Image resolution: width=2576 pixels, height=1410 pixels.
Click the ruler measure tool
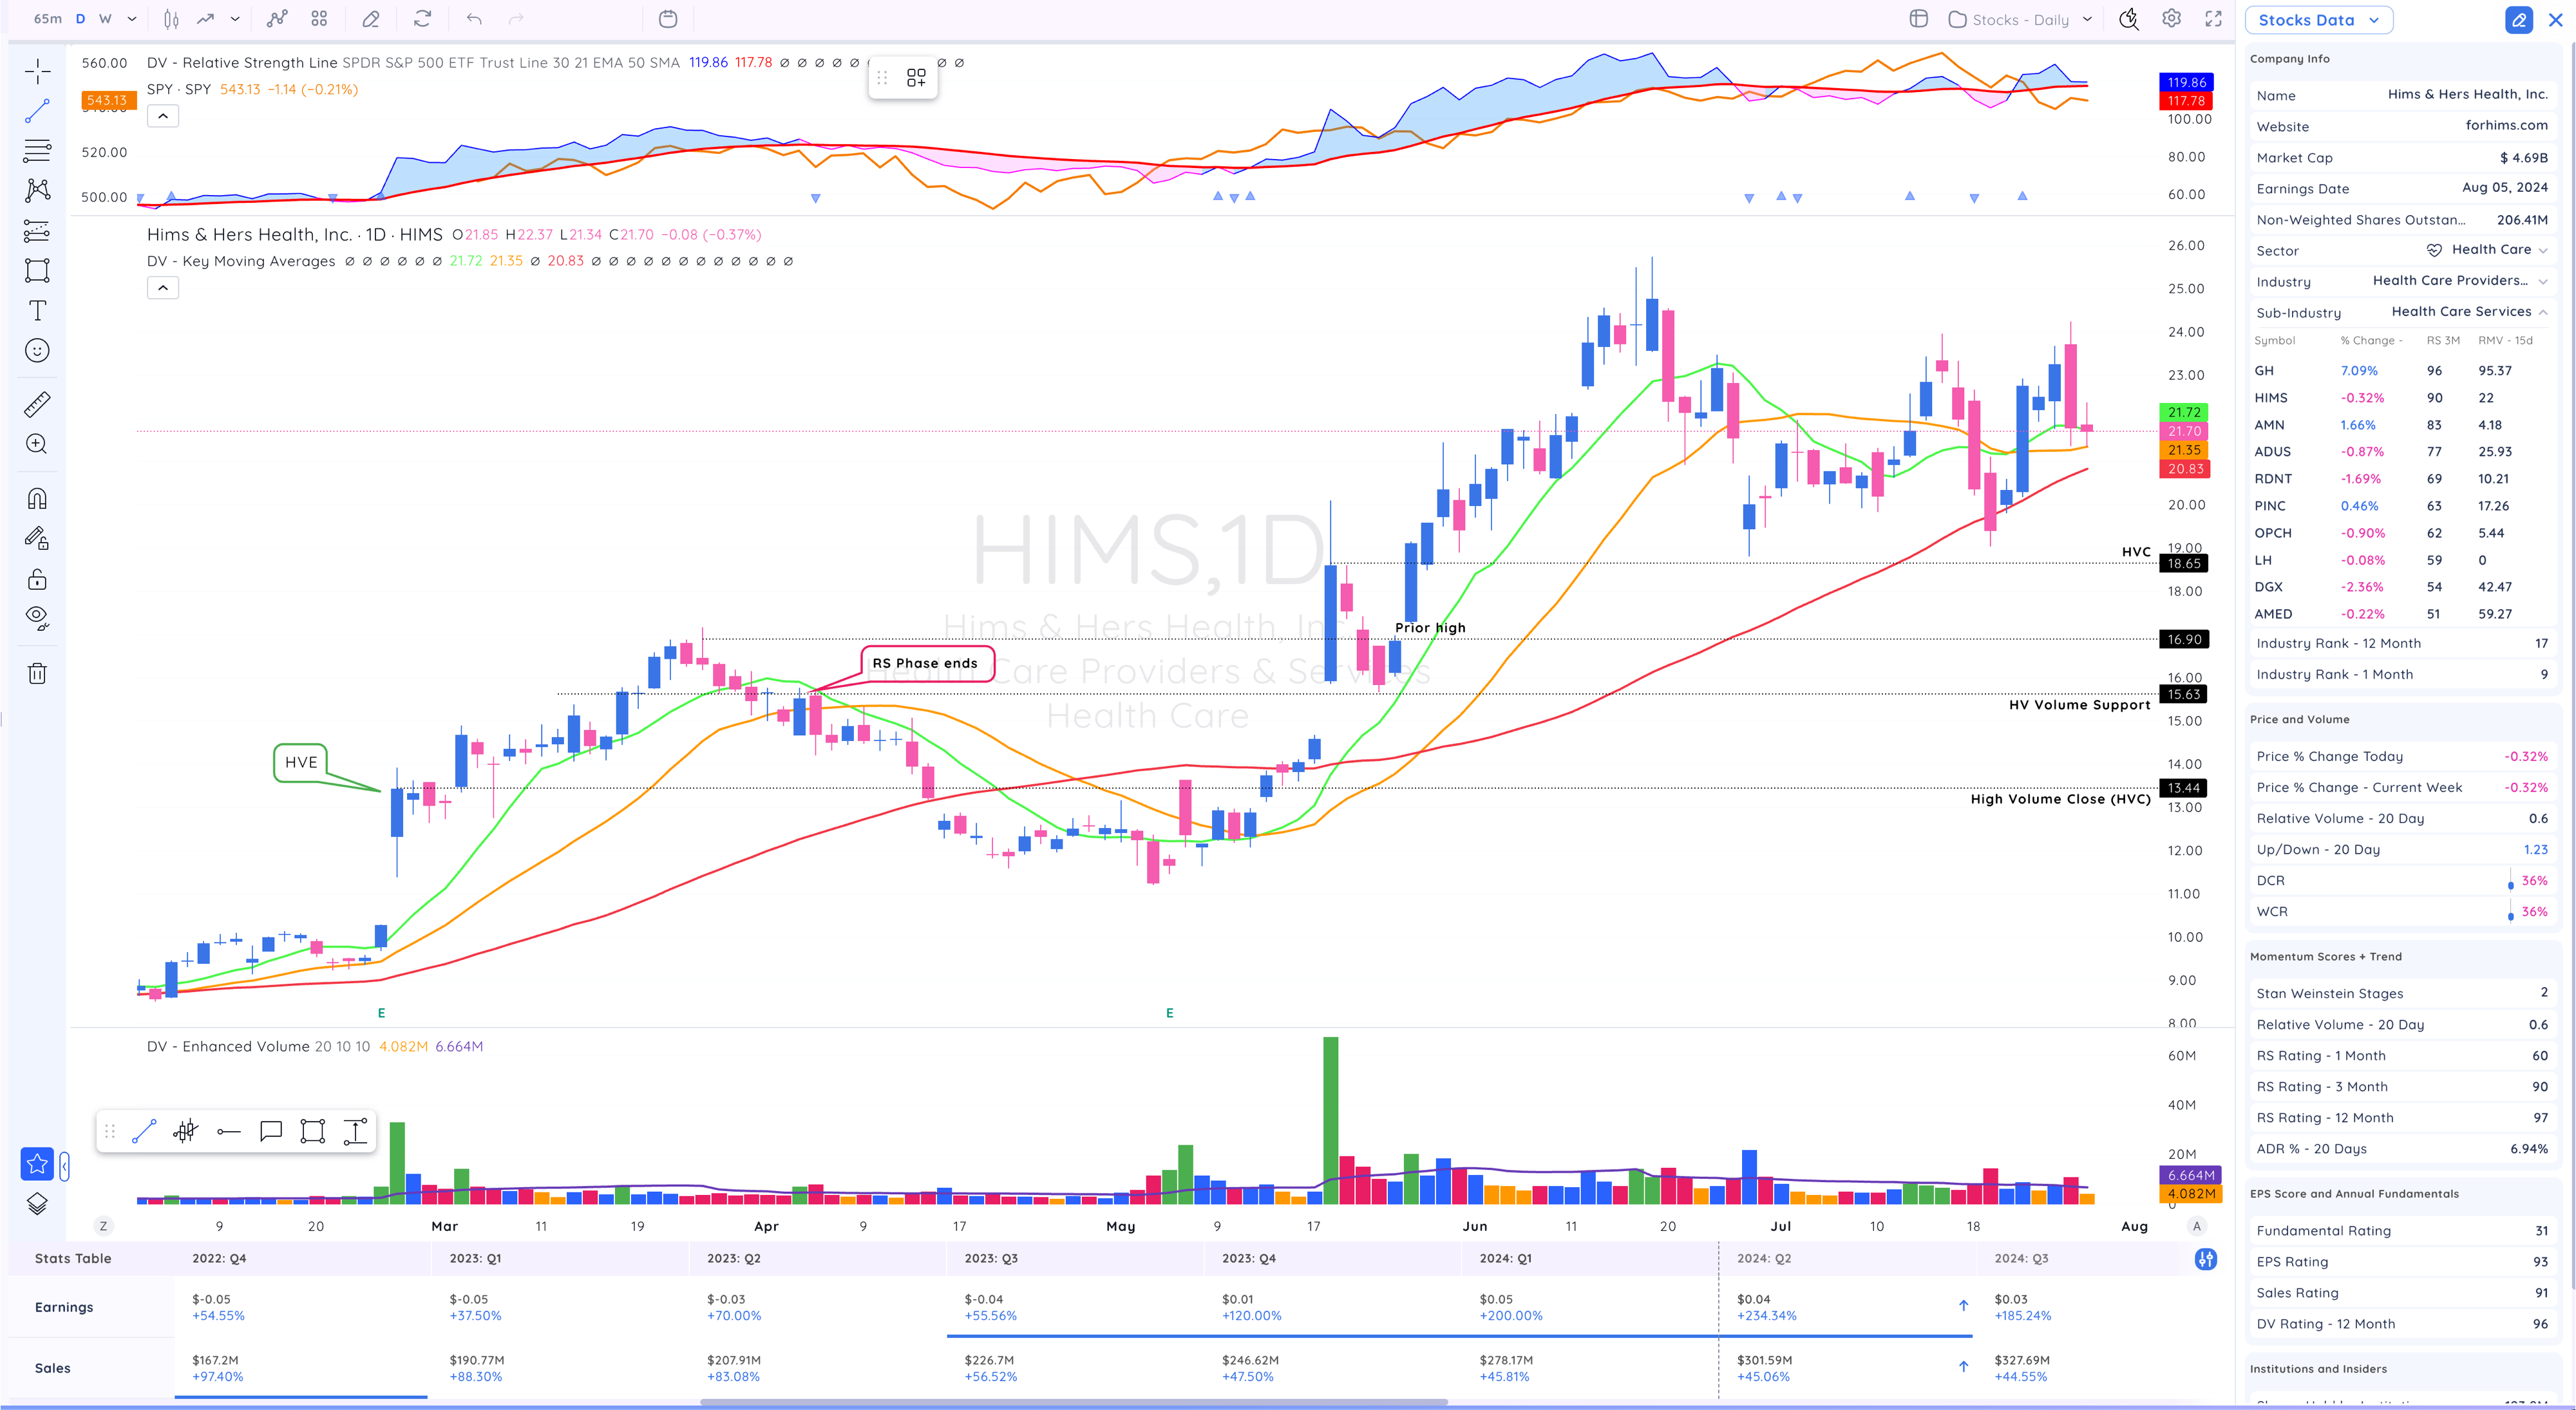[x=37, y=404]
